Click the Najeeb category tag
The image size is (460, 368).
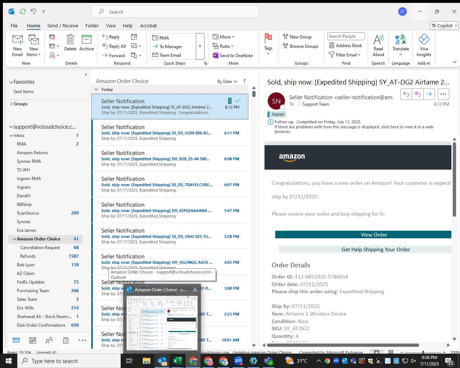pos(276,114)
